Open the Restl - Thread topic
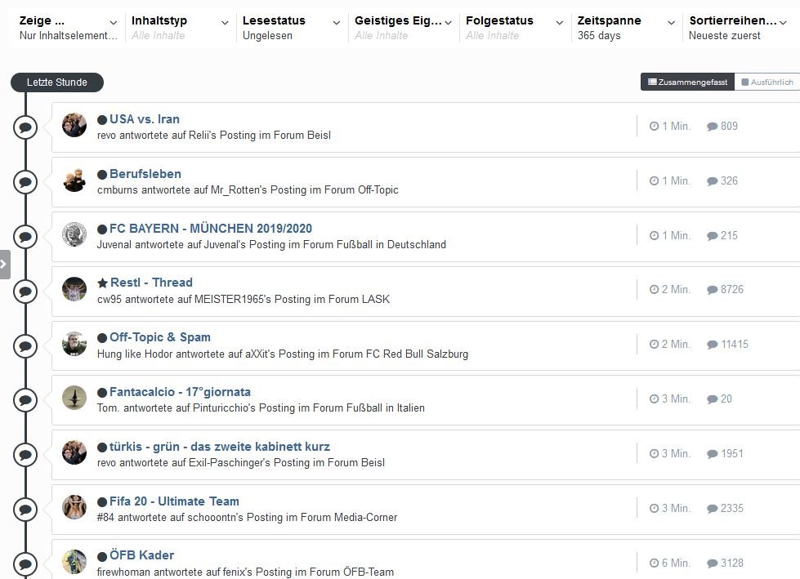Viewport: 800px width, 579px height. point(151,283)
